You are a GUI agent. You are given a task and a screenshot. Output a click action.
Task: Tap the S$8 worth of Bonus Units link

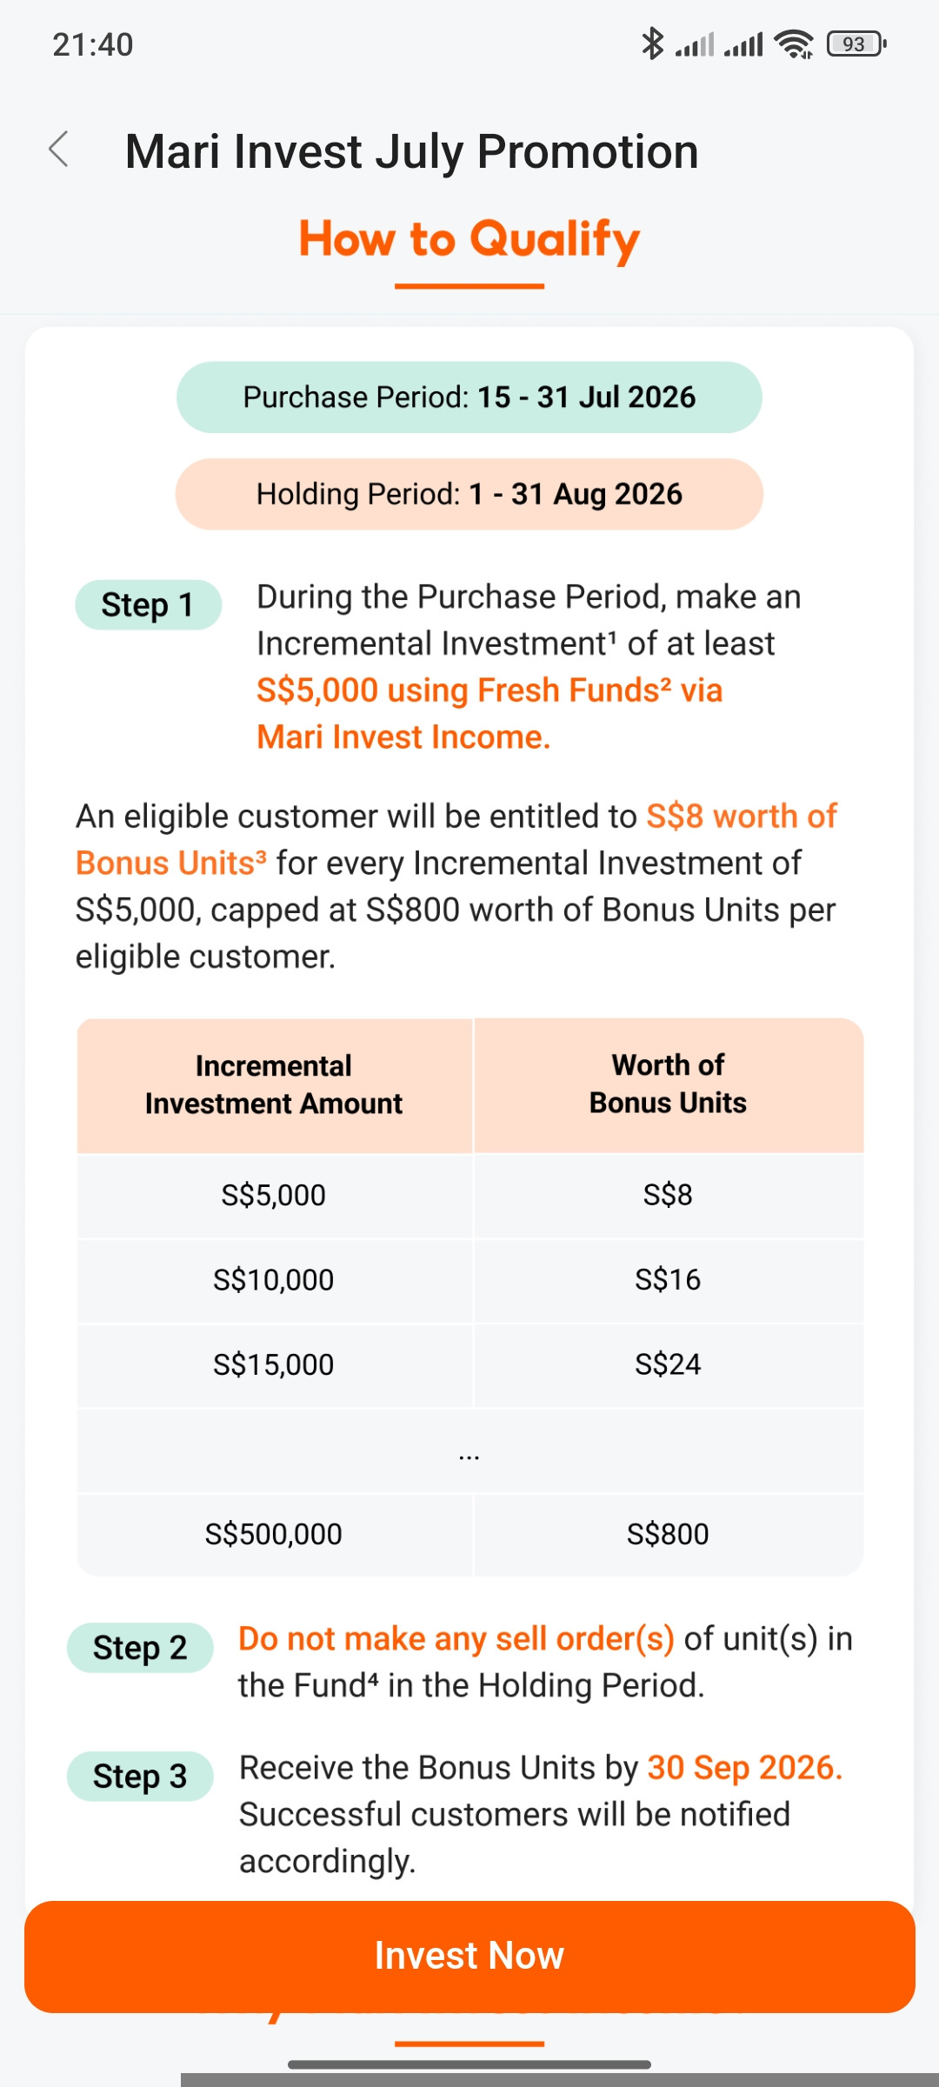coord(456,839)
